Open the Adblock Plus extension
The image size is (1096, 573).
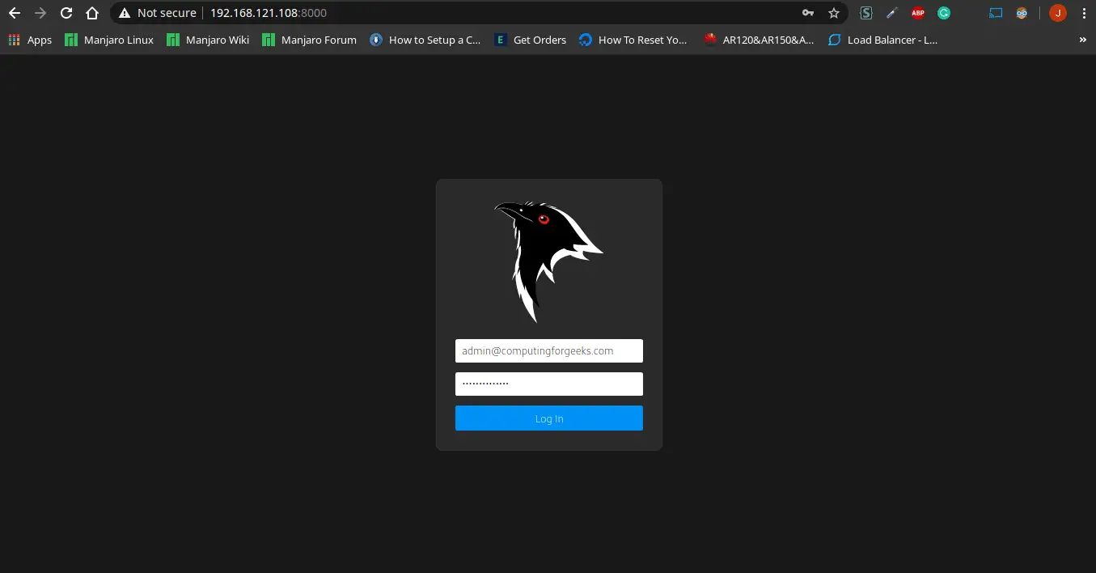tap(917, 13)
